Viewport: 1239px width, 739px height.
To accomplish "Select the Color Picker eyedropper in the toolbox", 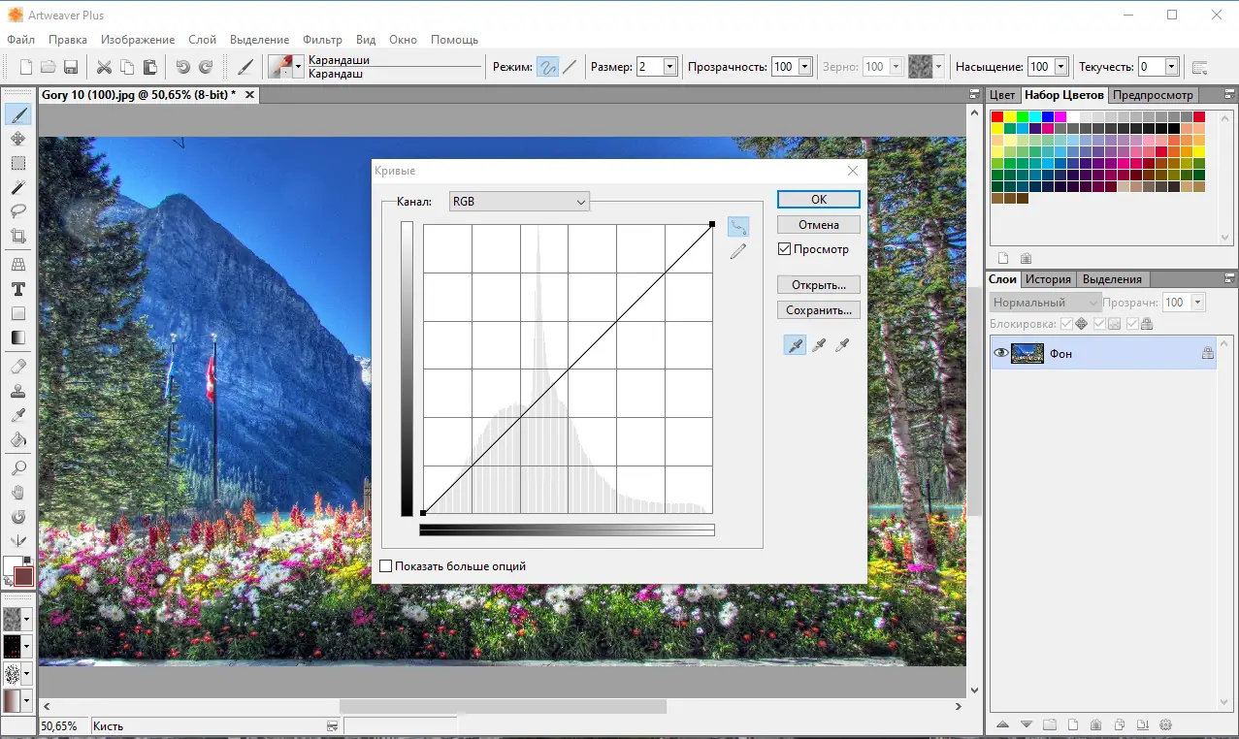I will click(x=18, y=415).
